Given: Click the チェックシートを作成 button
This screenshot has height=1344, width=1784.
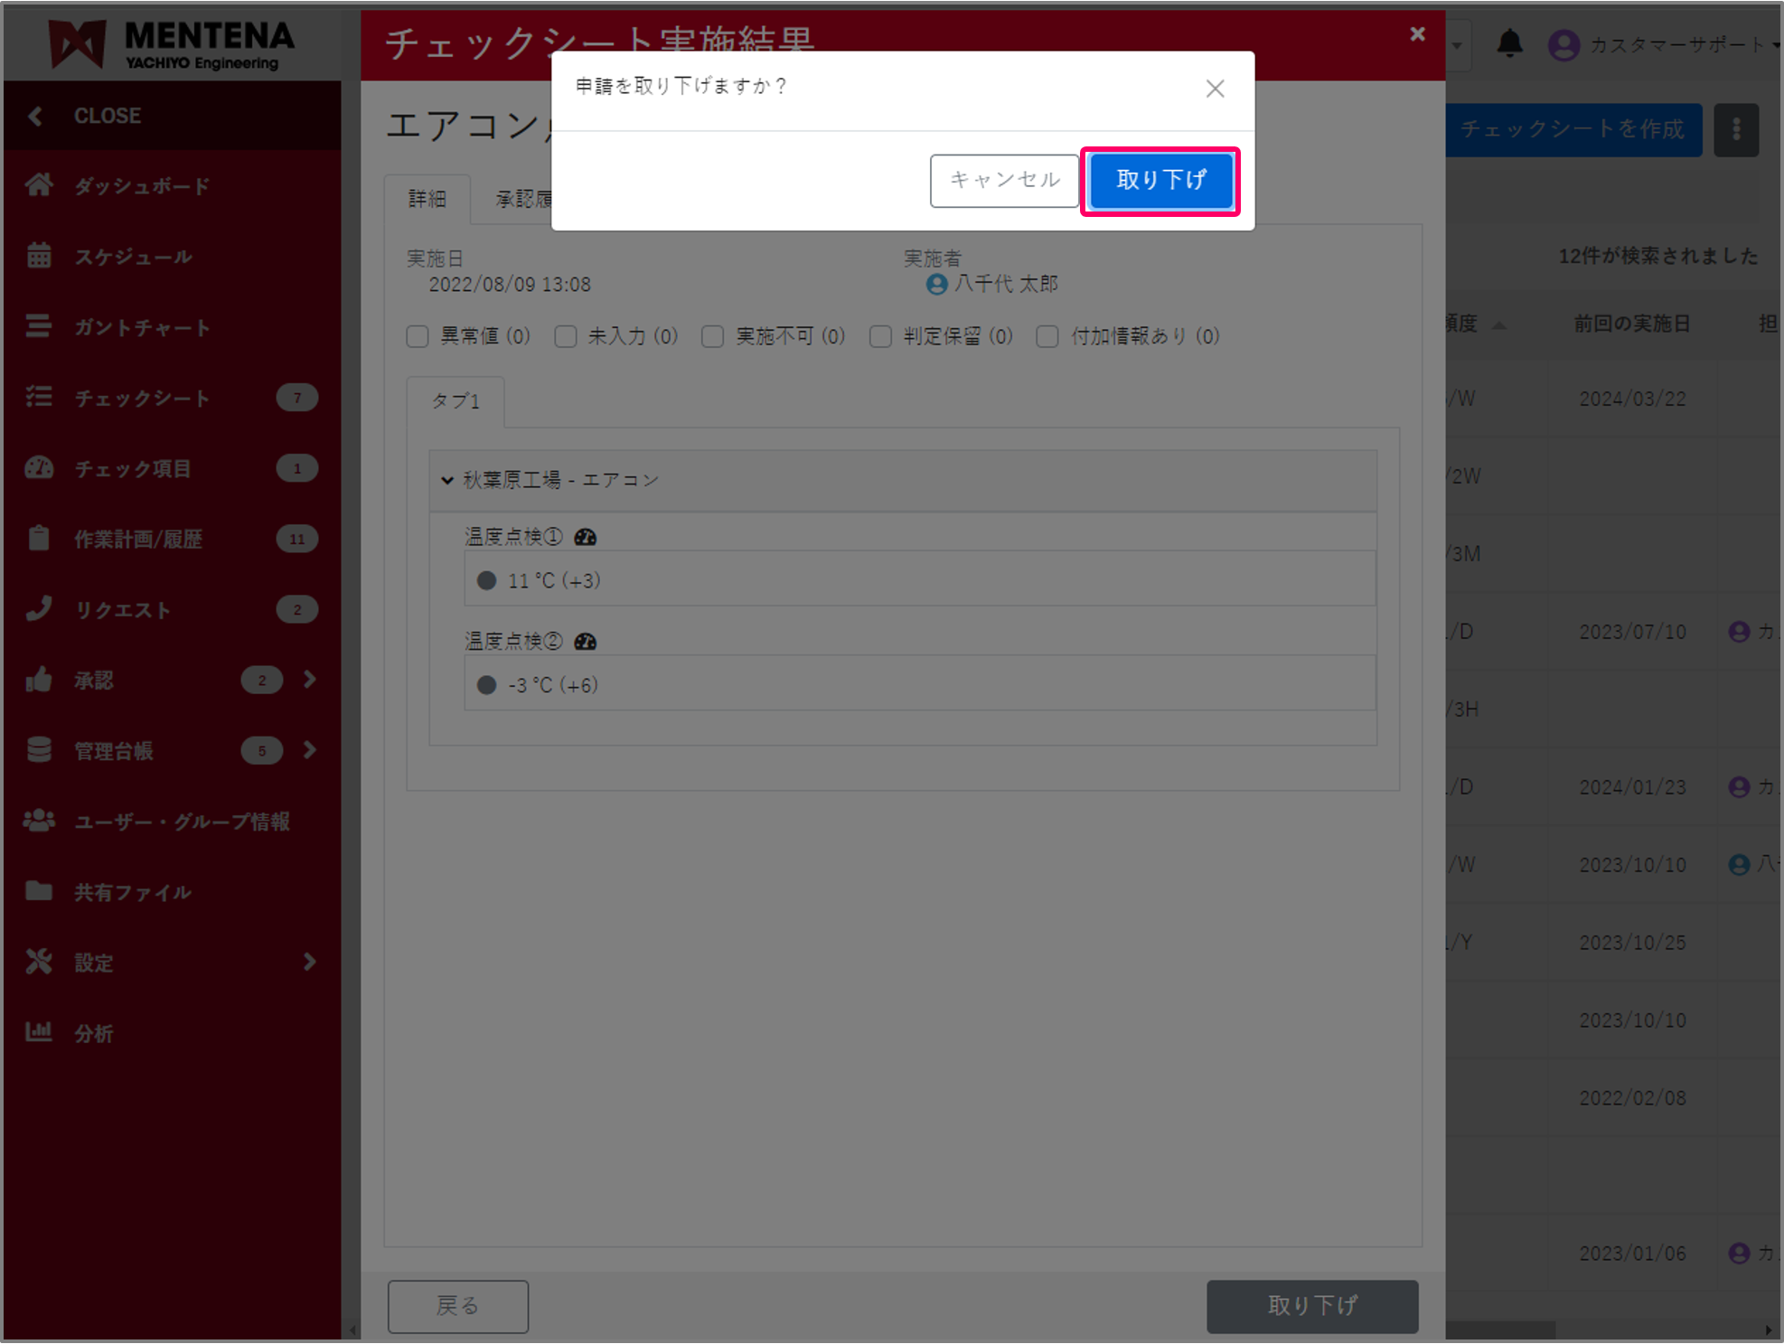Looking at the screenshot, I should click(x=1573, y=129).
